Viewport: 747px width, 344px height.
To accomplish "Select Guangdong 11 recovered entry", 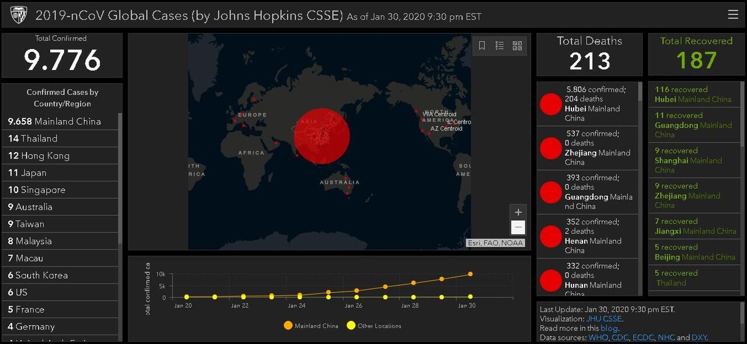I will (x=694, y=125).
